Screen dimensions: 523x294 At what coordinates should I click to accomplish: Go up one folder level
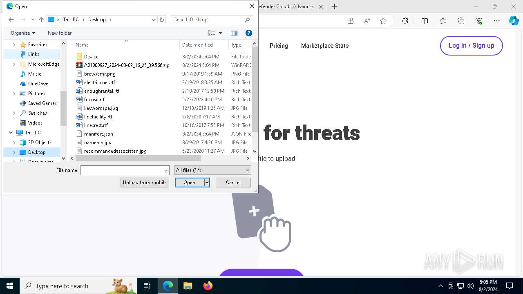pos(41,20)
